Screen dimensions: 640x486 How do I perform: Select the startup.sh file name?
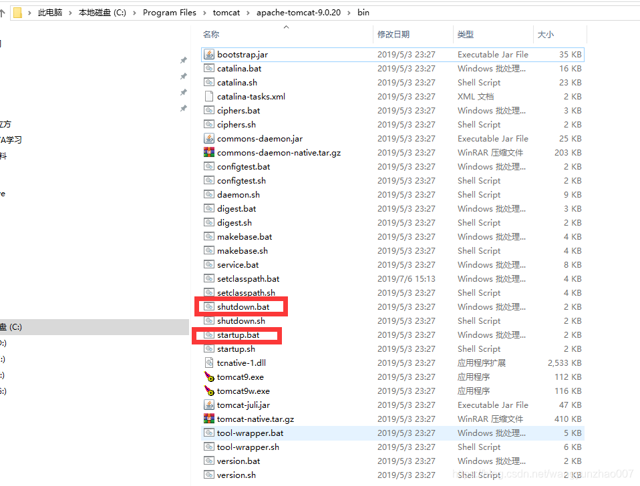pyautogui.click(x=236, y=349)
